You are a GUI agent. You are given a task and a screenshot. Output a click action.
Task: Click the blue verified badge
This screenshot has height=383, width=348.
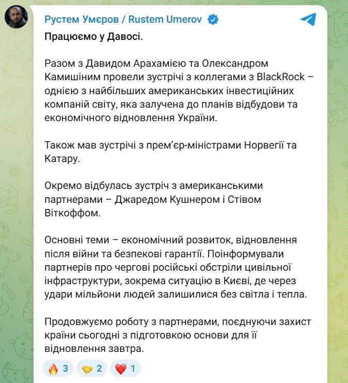(x=213, y=20)
